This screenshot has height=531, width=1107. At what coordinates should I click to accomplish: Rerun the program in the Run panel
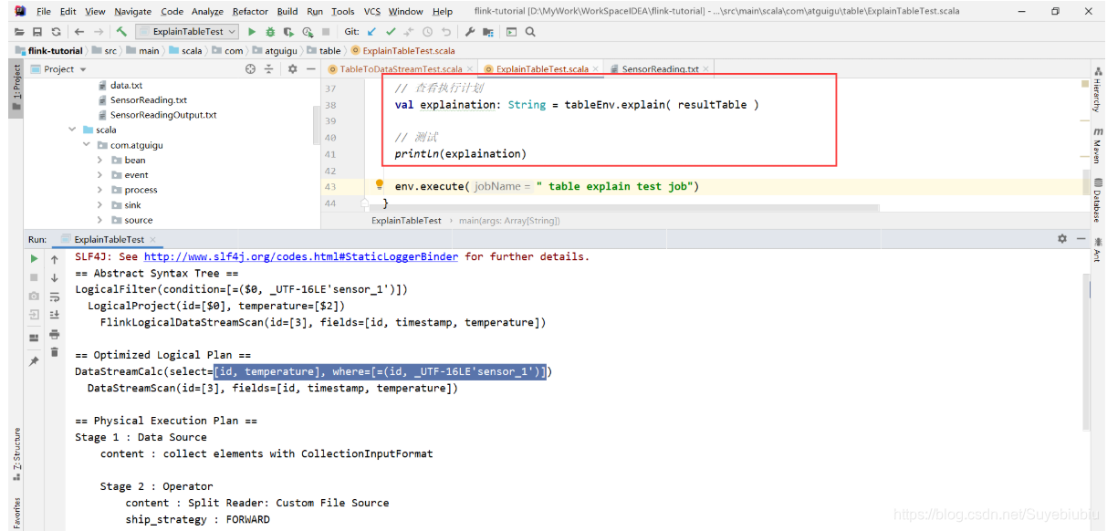pos(34,258)
